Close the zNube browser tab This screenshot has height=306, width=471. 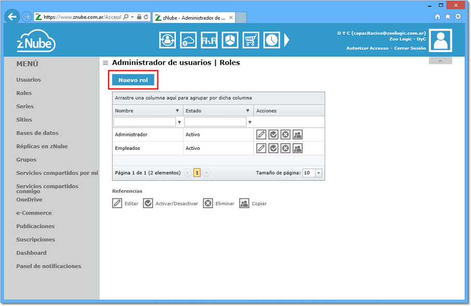click(231, 18)
